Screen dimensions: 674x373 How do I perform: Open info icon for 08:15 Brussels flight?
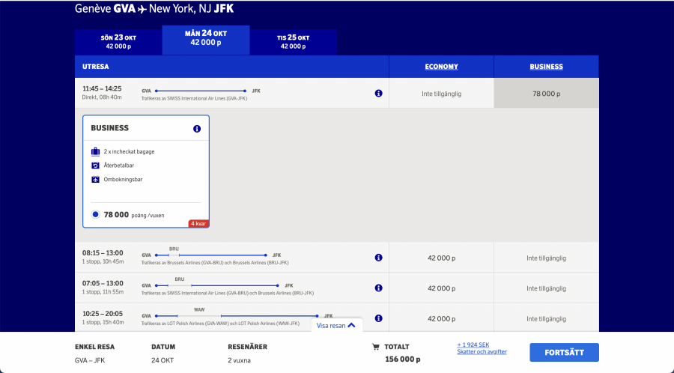378,258
